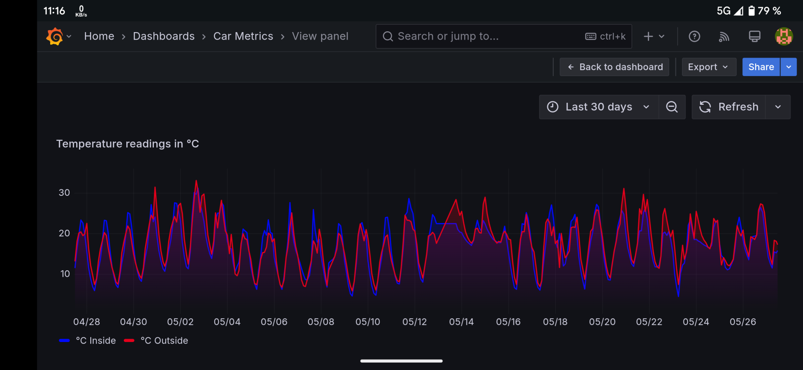The image size is (803, 370).
Task: Click the zoom out time range icon
Action: point(672,107)
